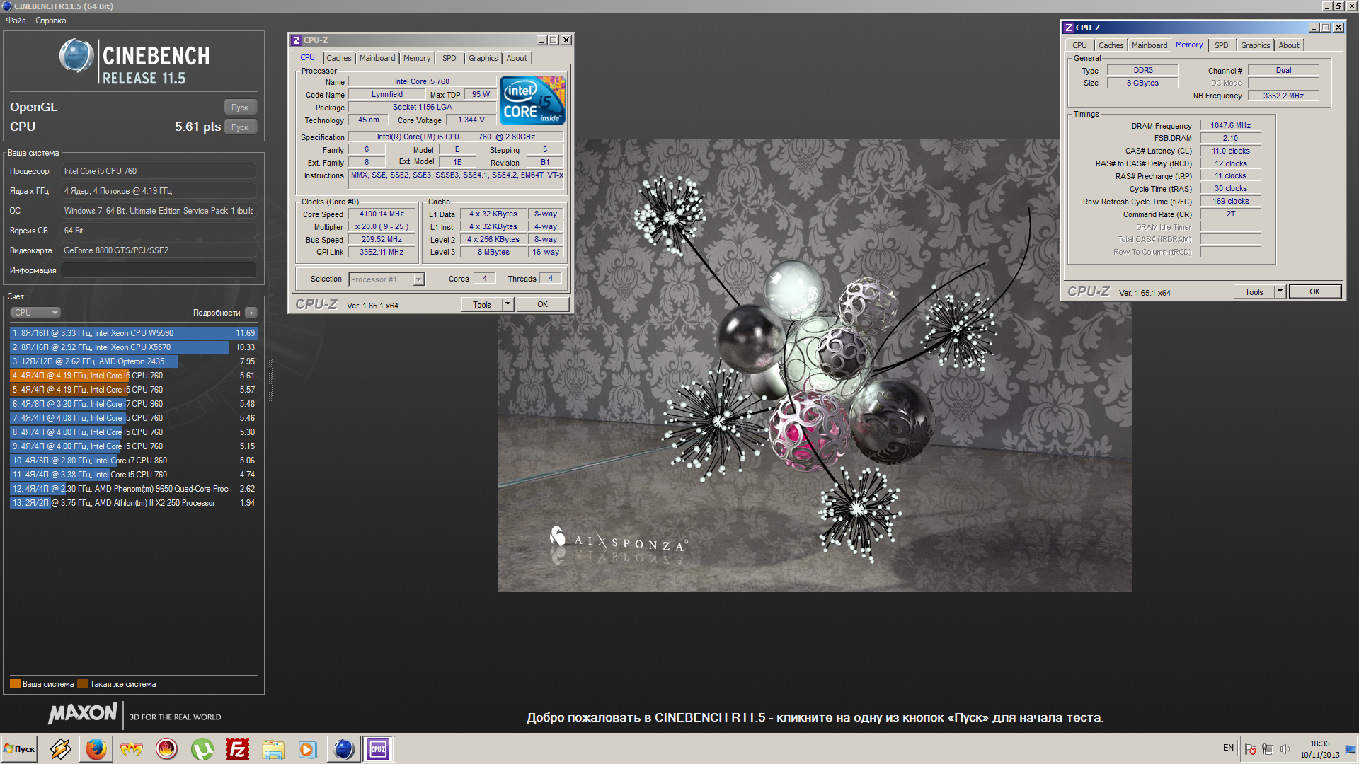Screen dimensions: 1359x764
Task: Open Winamp from the taskbar
Action: (x=60, y=748)
